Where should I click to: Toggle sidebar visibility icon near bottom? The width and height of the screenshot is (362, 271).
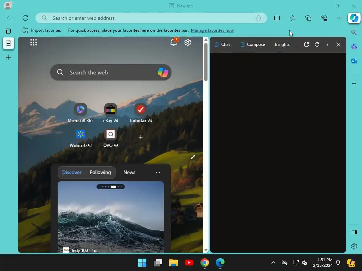coord(354,232)
